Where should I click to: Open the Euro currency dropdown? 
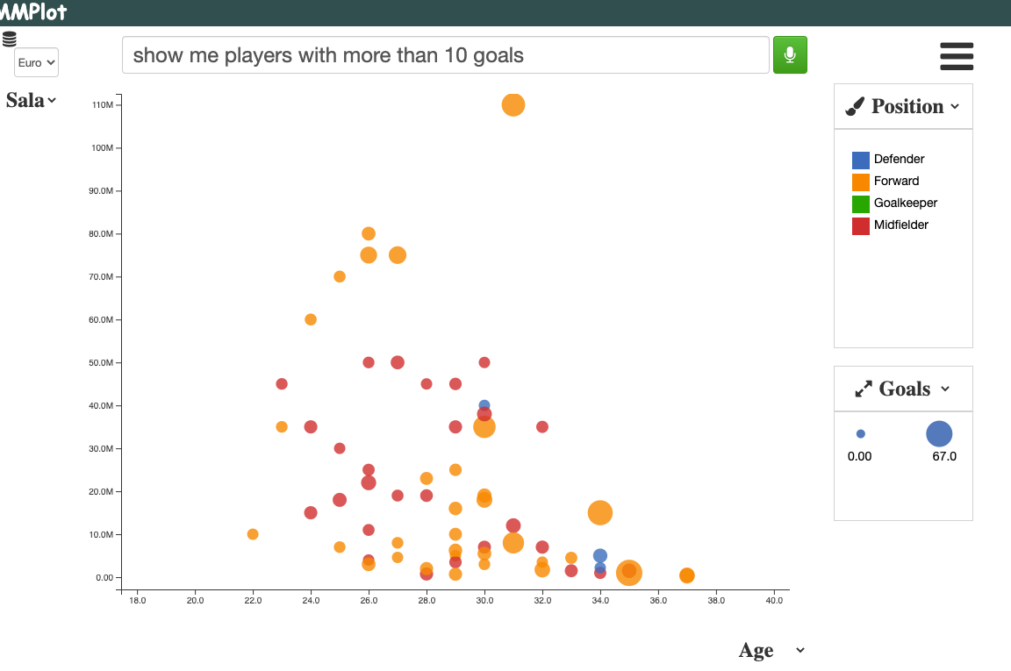coord(36,62)
